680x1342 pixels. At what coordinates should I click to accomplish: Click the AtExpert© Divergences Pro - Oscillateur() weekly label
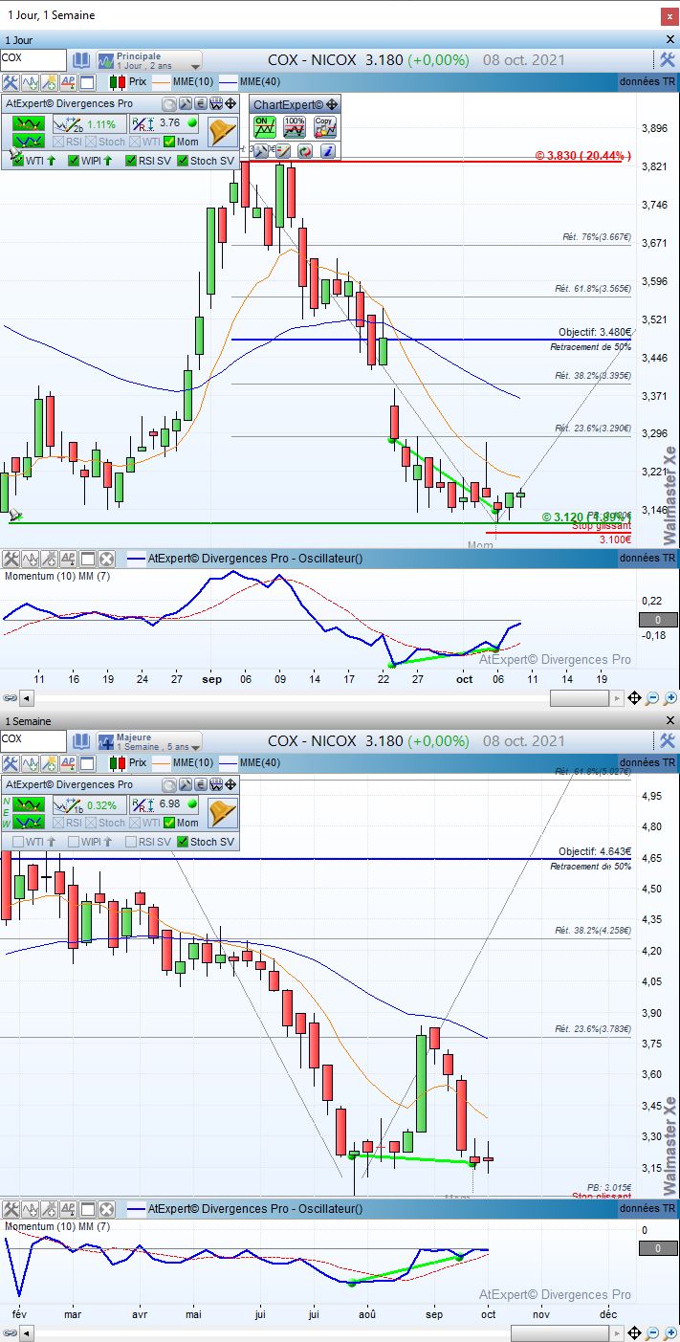(x=255, y=1209)
